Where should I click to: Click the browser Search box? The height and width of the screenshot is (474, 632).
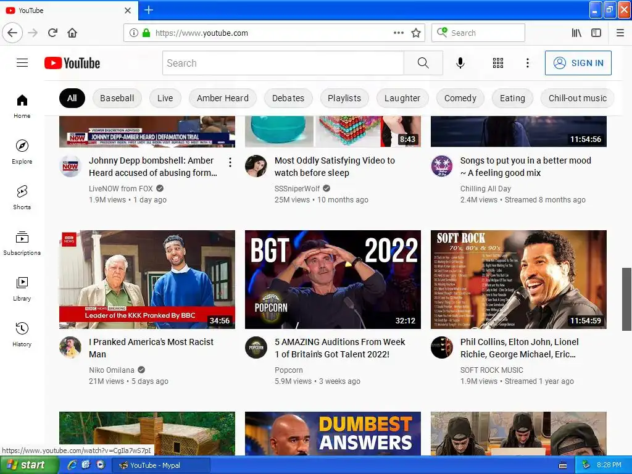click(478, 33)
